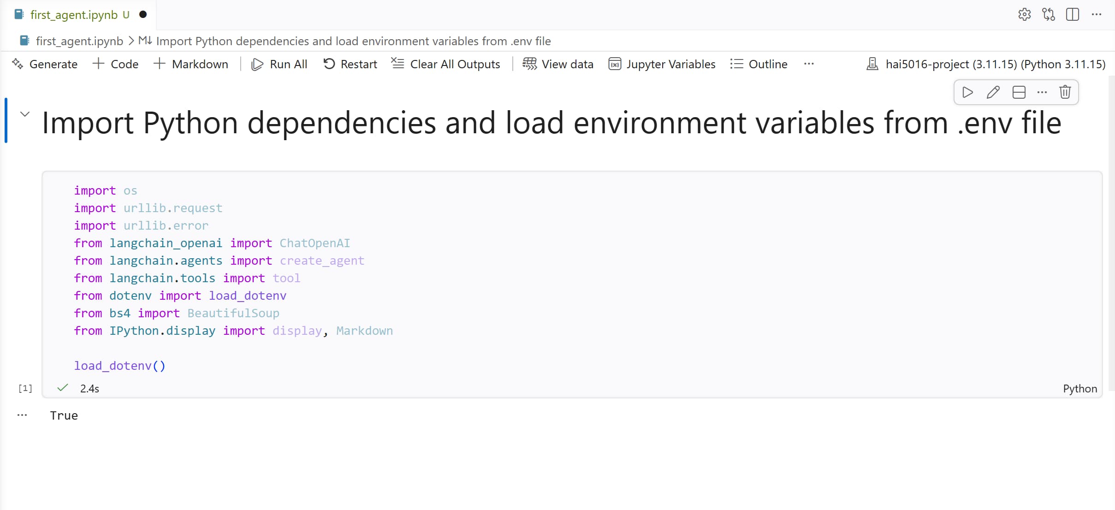Open notebook toolbar overflow ellipsis menu
The image size is (1115, 510).
point(808,64)
